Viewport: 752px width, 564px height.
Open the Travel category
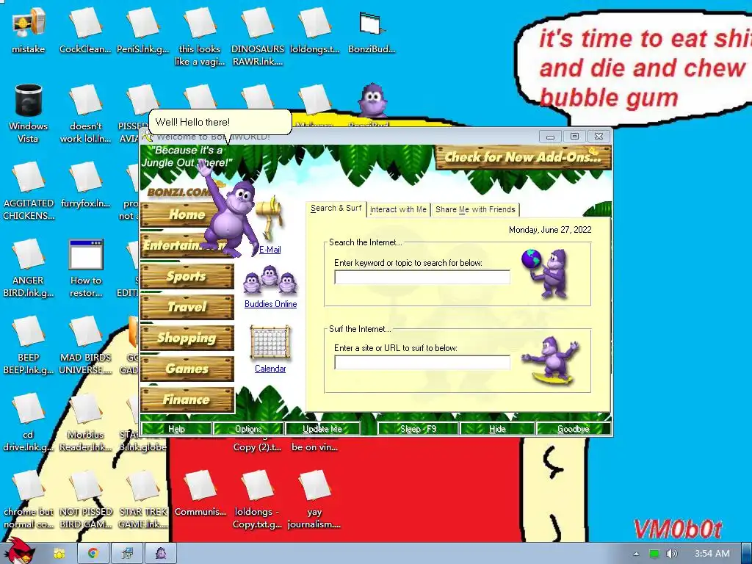point(187,307)
